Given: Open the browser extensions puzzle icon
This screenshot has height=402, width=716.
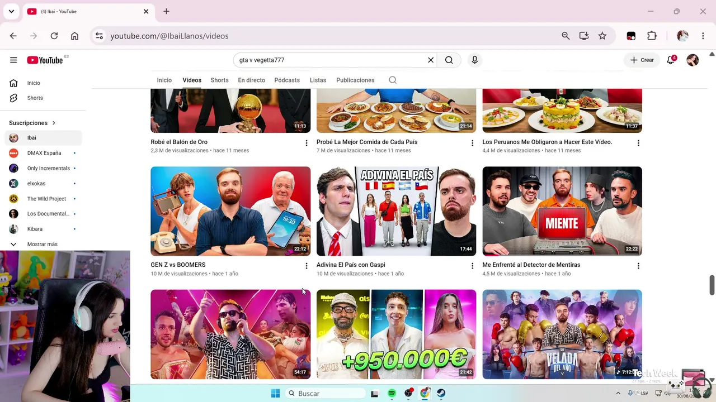Looking at the screenshot, I should 652,36.
